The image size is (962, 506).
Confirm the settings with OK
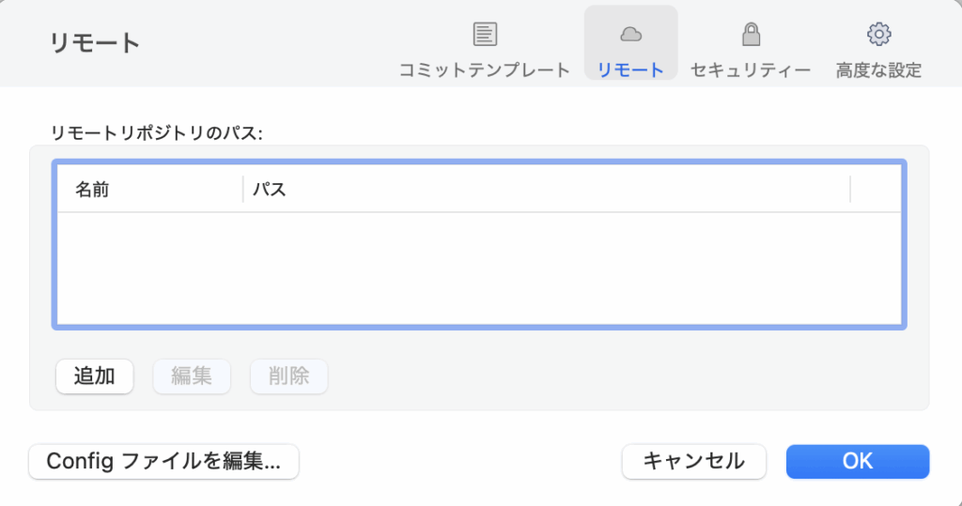pyautogui.click(x=858, y=461)
